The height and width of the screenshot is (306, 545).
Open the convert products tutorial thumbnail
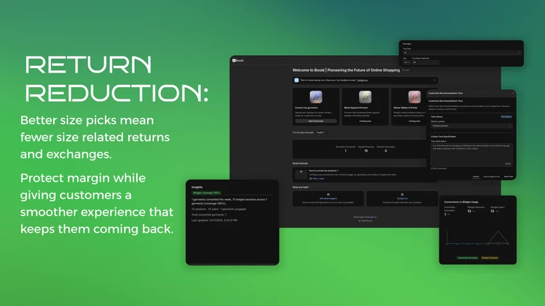(301, 174)
